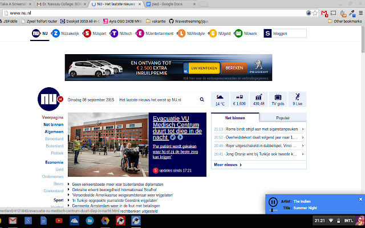Open the NUsport section icon
Viewport: 365px width, 228px height.
pyautogui.click(x=87, y=33)
